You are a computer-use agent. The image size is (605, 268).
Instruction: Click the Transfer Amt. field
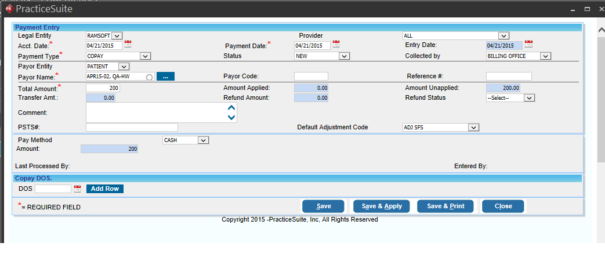(101, 98)
